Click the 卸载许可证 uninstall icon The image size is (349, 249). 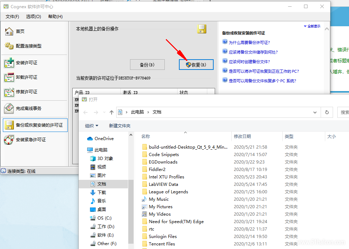(9, 77)
